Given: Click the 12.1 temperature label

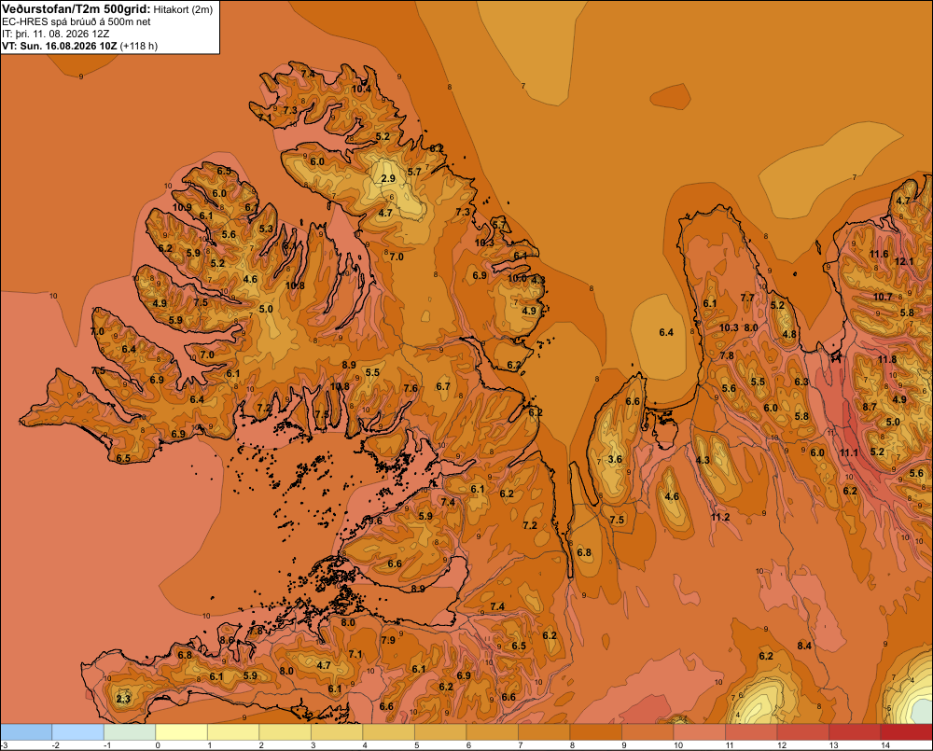Looking at the screenshot, I should (903, 261).
